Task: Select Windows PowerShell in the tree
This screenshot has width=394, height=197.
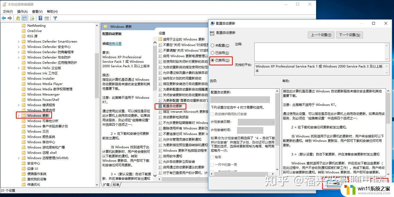Action: [x=43, y=100]
